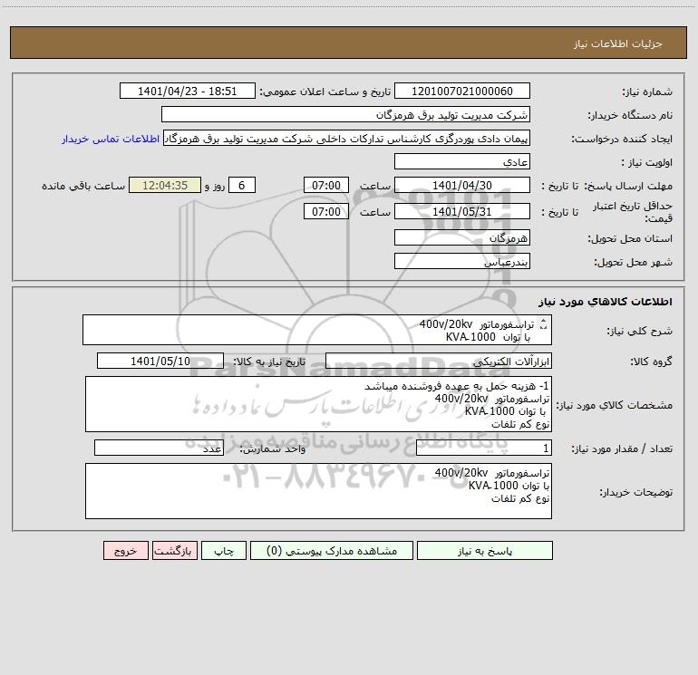Click unit of measure field 'عدد'

coord(159,448)
